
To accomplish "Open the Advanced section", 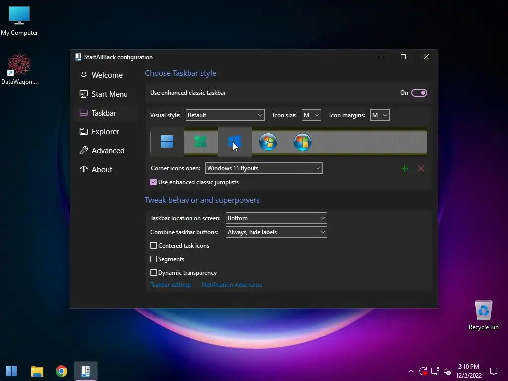I will click(107, 151).
